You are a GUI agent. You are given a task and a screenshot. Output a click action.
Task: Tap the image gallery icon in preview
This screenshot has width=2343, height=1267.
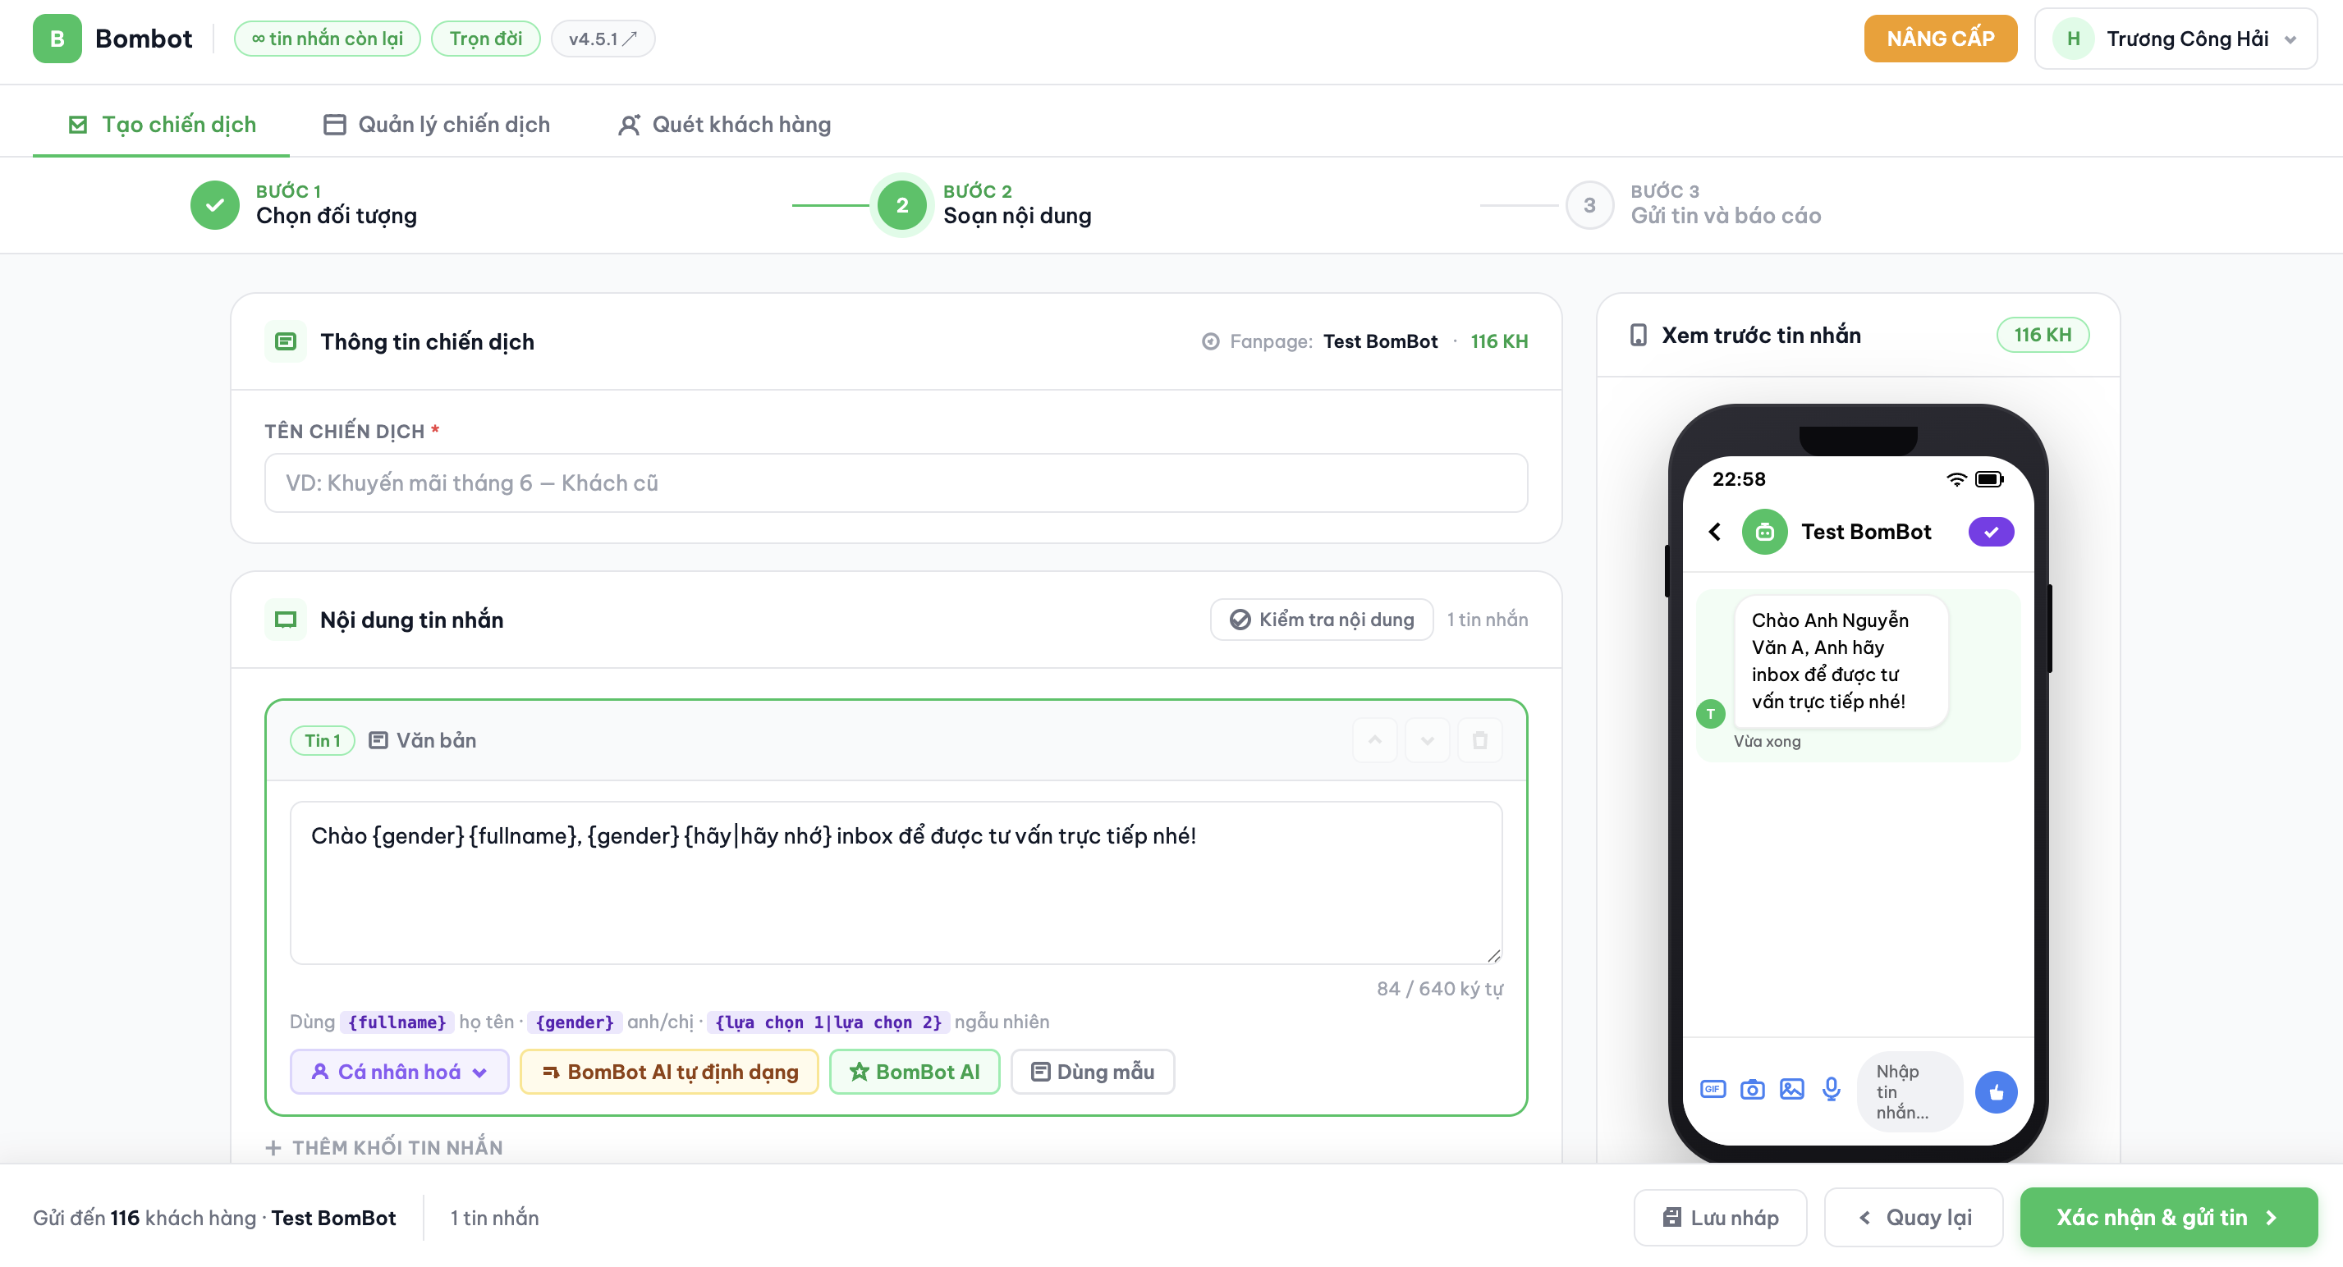1790,1088
